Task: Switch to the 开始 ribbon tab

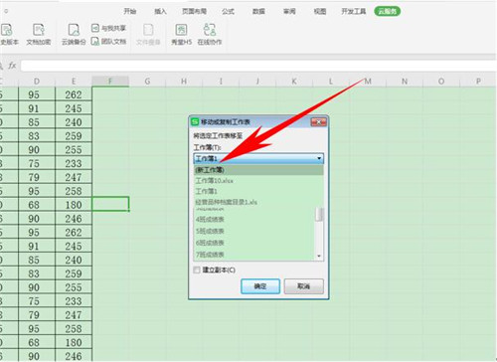Action: pyautogui.click(x=130, y=11)
